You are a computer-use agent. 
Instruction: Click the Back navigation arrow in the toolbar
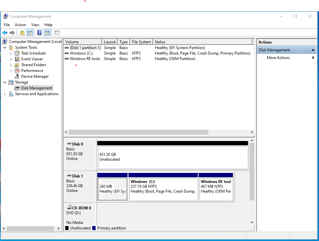5,33
